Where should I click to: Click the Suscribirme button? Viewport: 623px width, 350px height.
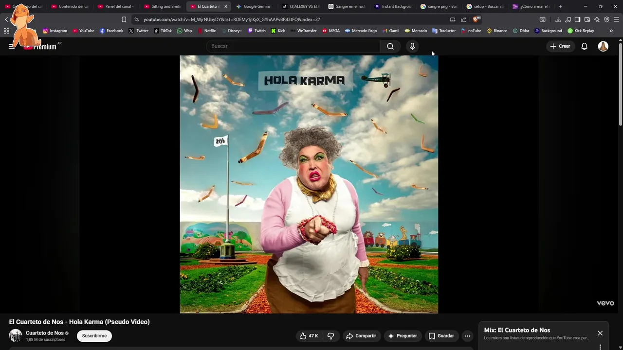click(x=94, y=336)
